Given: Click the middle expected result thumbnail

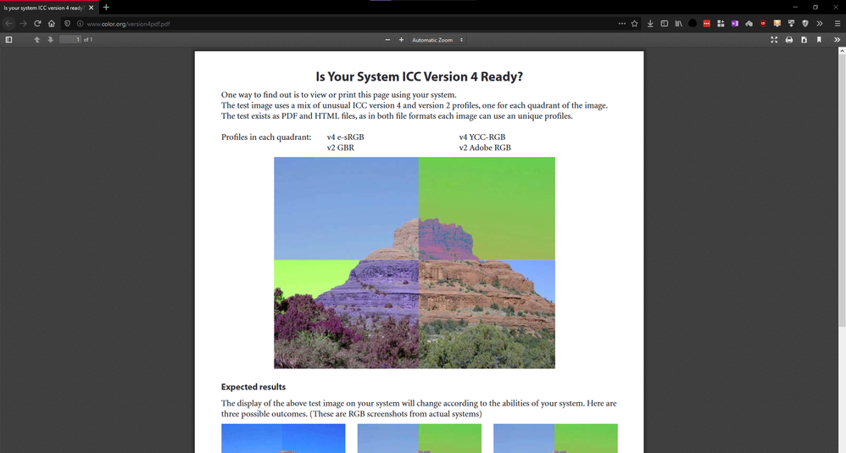Looking at the screenshot, I should (x=420, y=439).
